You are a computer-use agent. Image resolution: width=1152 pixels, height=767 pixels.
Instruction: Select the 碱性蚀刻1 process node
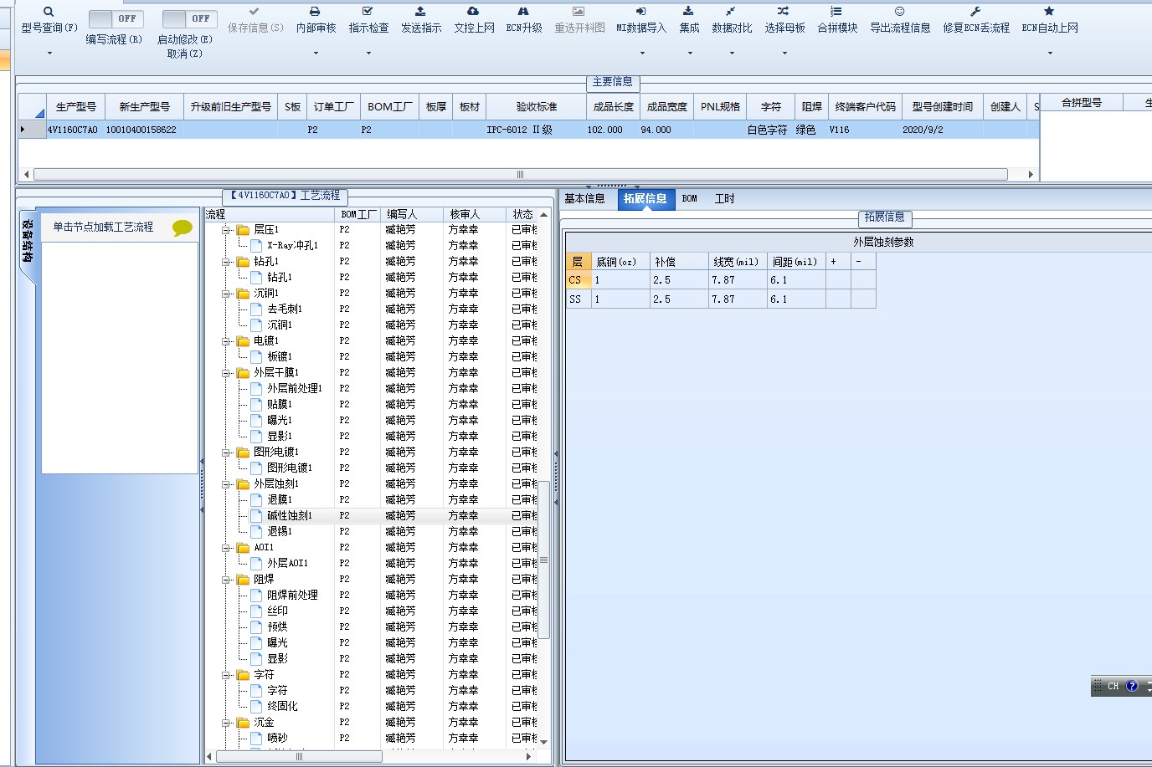(x=290, y=516)
